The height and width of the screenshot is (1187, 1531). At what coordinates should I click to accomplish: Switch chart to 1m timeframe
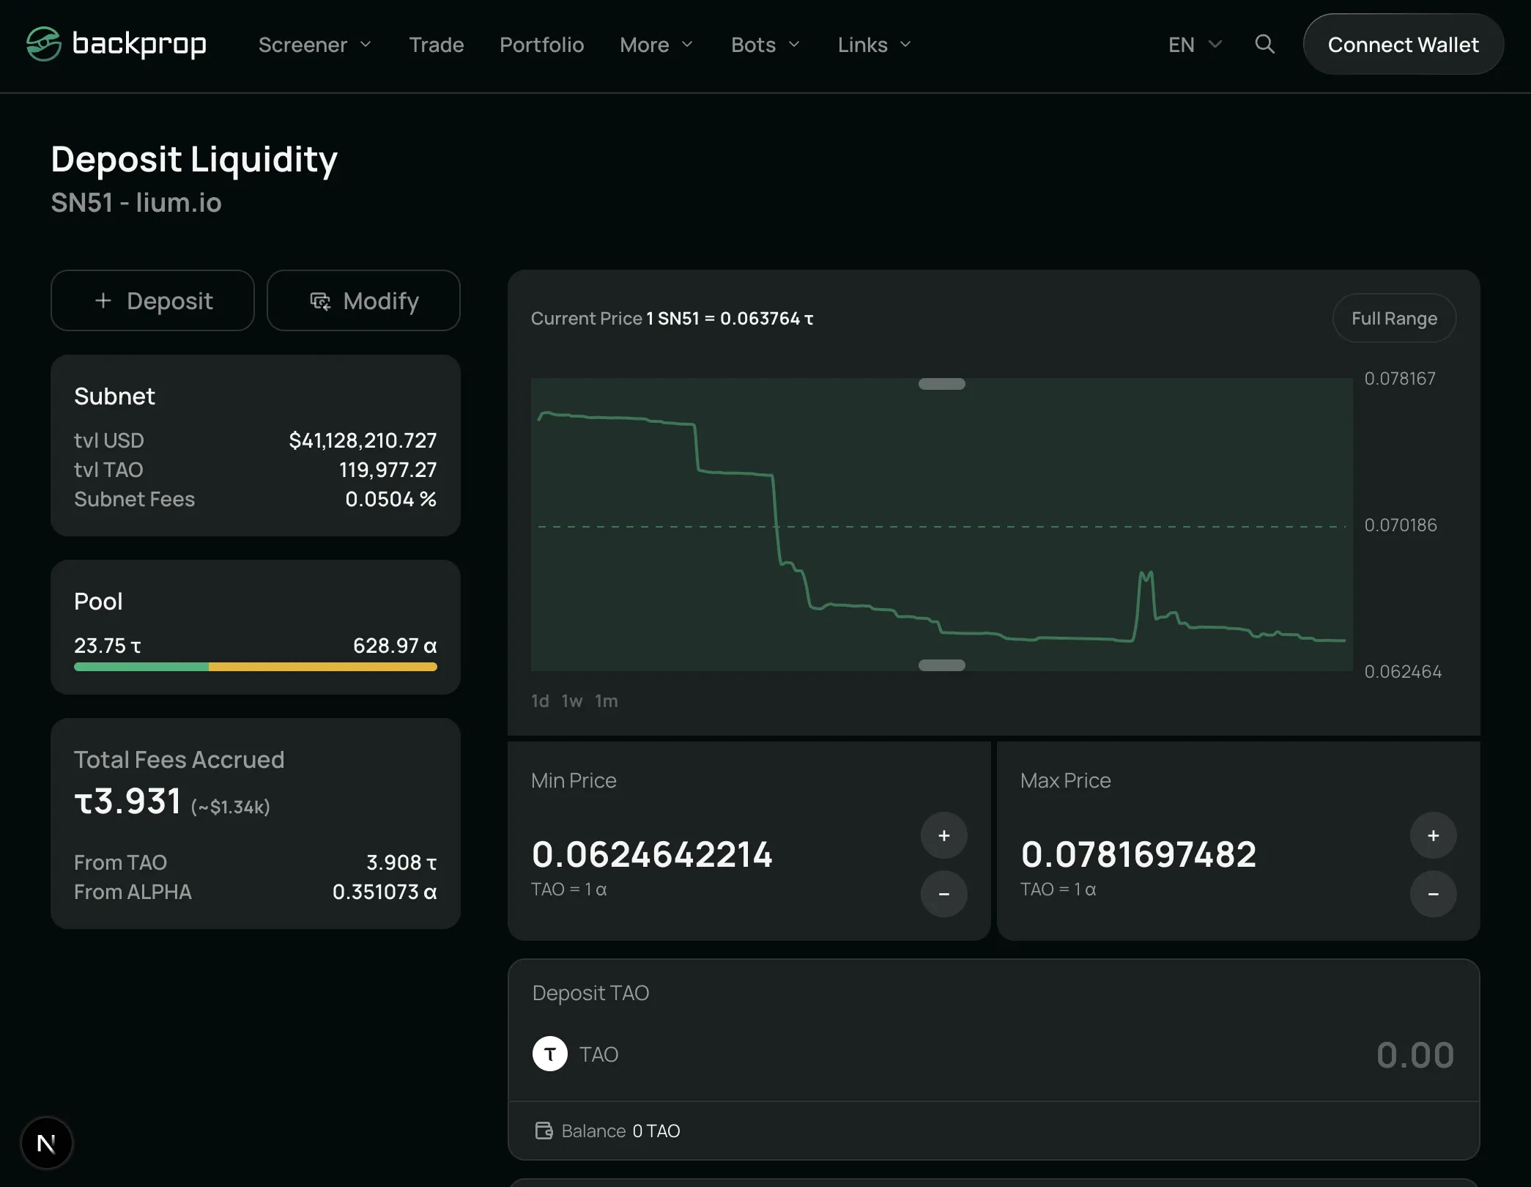point(606,701)
